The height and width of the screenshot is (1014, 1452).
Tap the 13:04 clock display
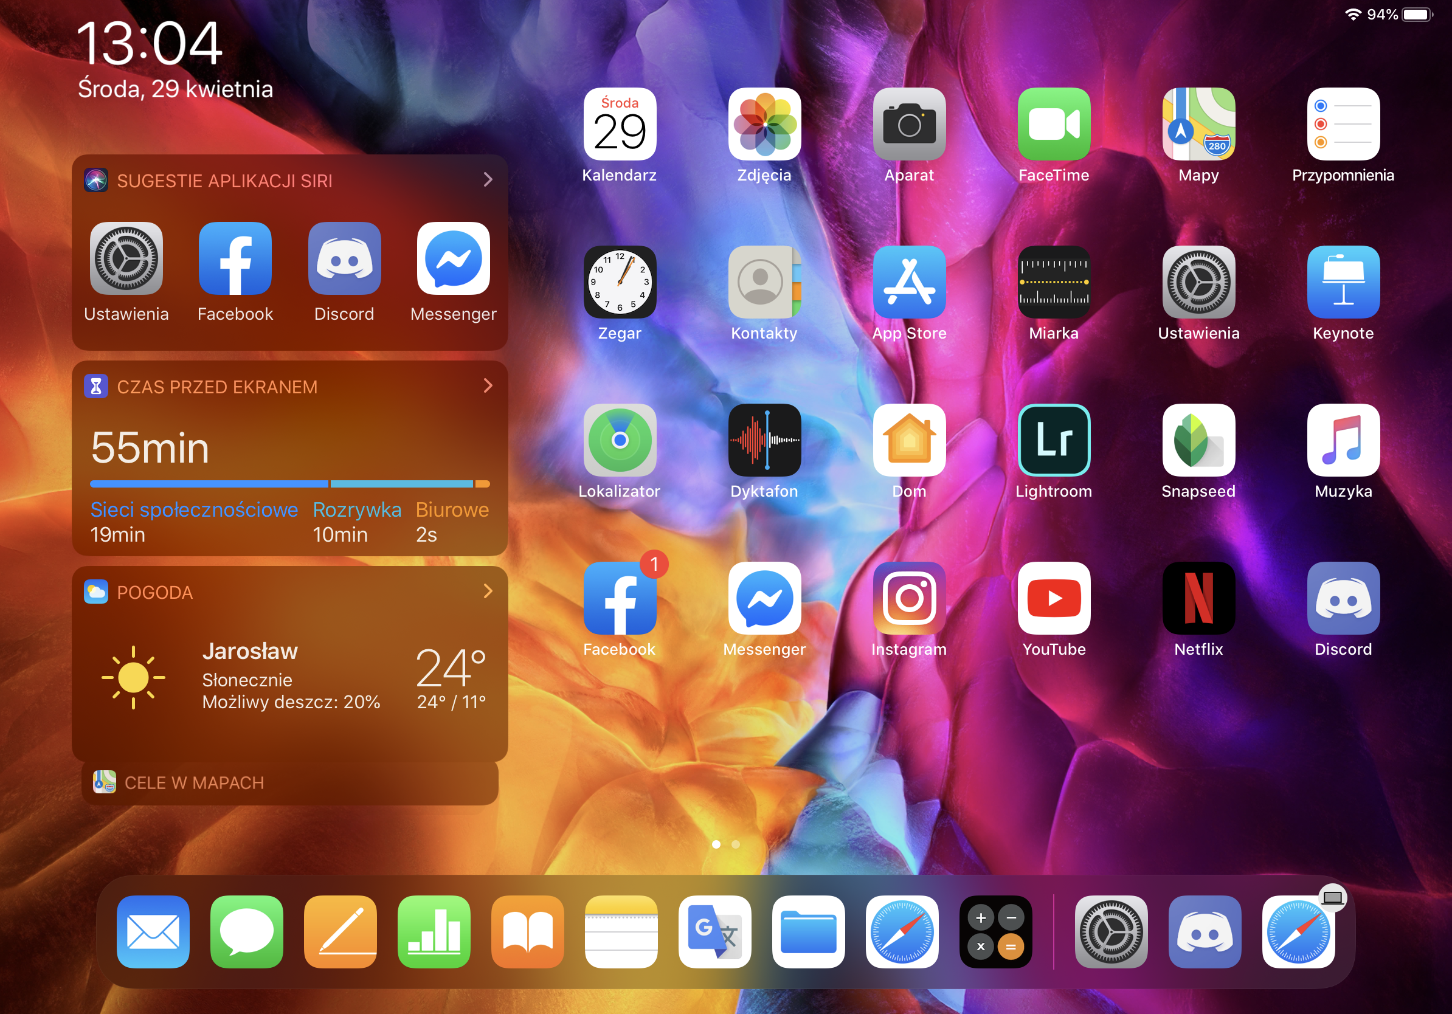[149, 43]
